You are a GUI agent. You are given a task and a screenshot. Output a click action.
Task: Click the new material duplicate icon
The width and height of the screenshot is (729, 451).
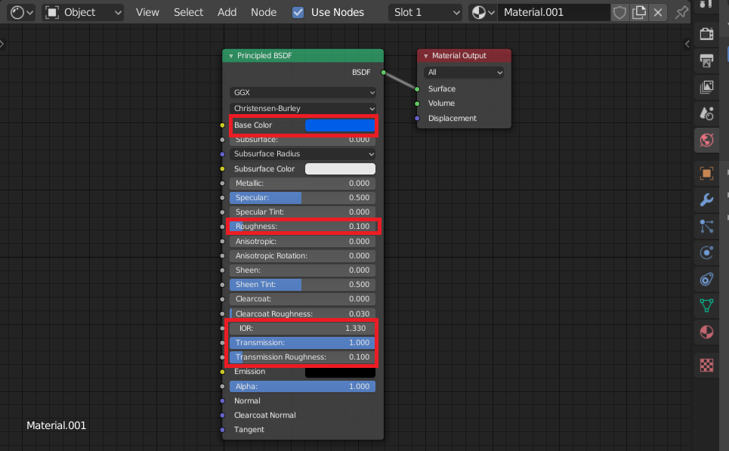tap(639, 13)
